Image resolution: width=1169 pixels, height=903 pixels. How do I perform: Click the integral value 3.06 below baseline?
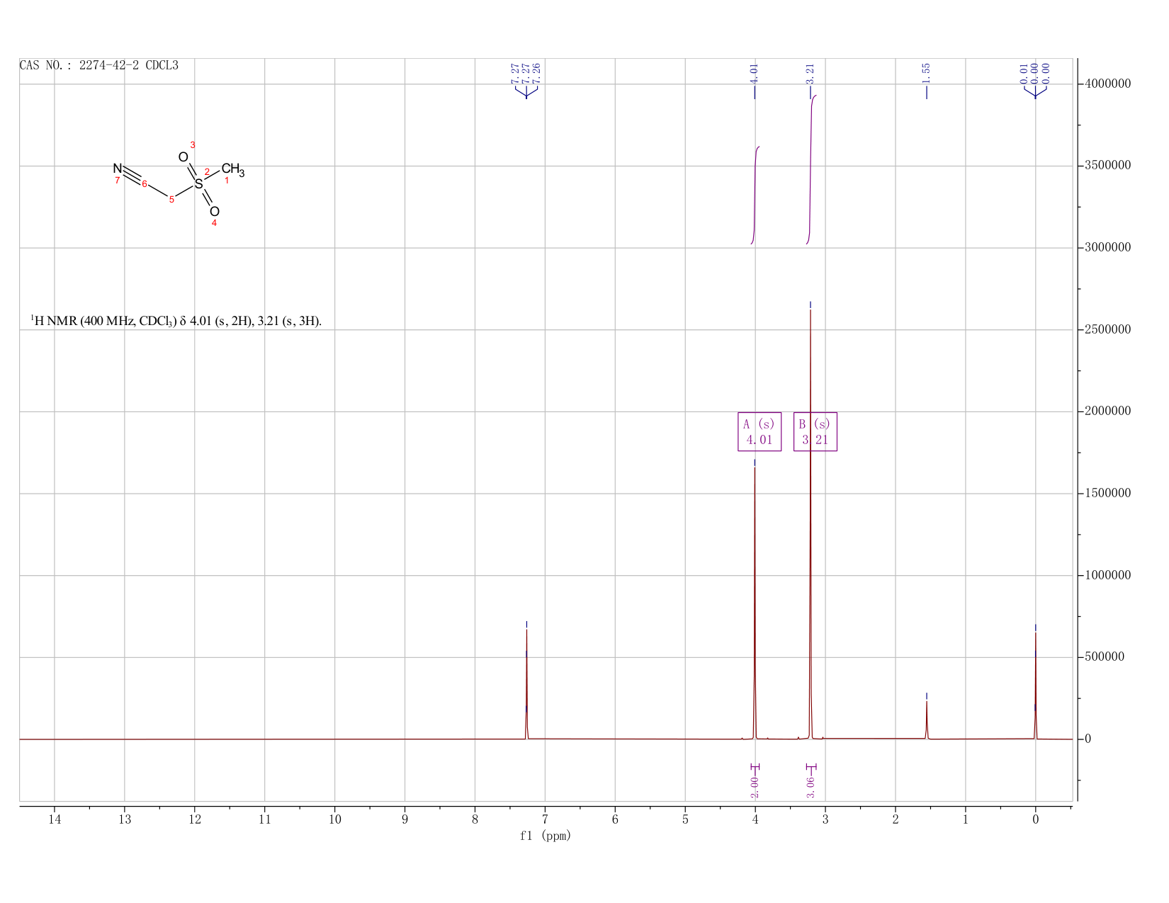[811, 787]
